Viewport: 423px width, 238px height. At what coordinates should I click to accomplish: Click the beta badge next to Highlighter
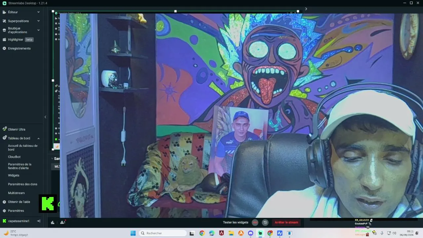click(x=29, y=40)
